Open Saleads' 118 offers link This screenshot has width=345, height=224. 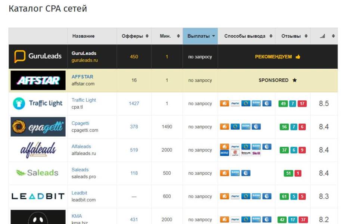pyautogui.click(x=134, y=173)
